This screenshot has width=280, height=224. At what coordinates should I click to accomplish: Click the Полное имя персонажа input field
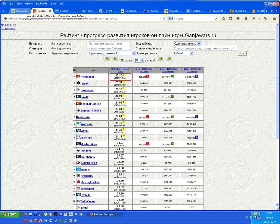[109, 44]
